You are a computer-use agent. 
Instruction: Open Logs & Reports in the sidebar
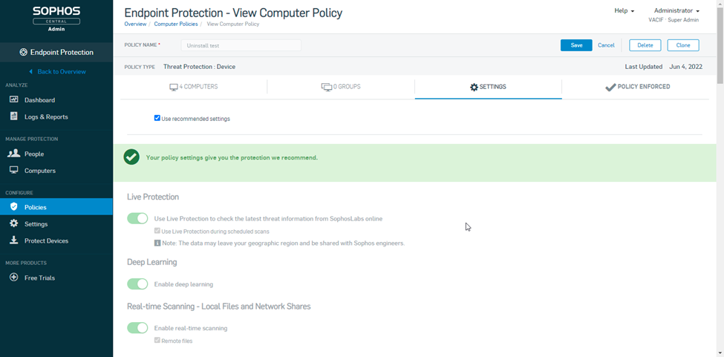tap(56, 117)
